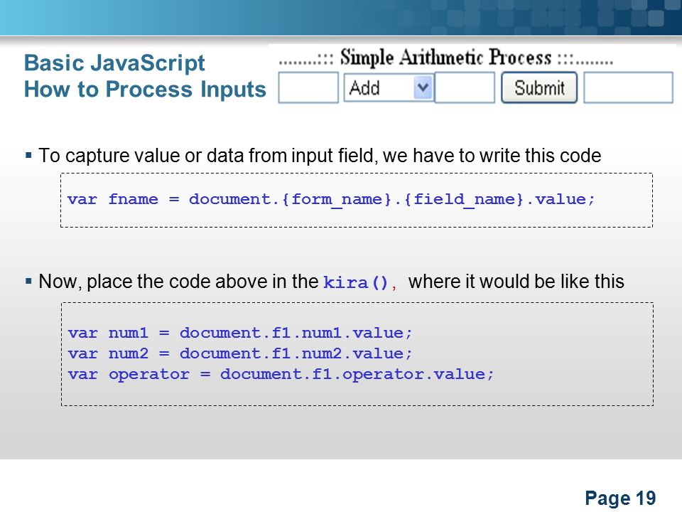Click the var operator code line

[x=281, y=375]
